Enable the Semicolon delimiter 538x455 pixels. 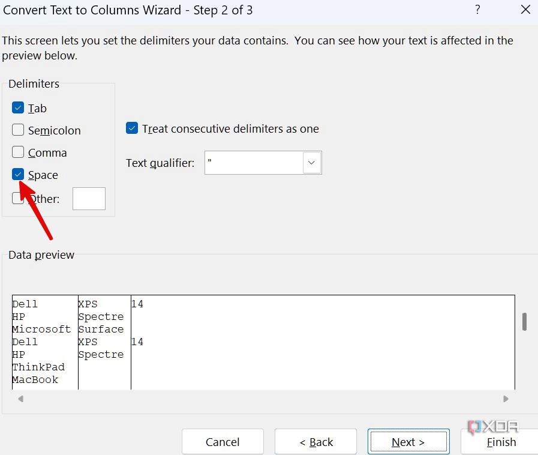pyautogui.click(x=18, y=130)
